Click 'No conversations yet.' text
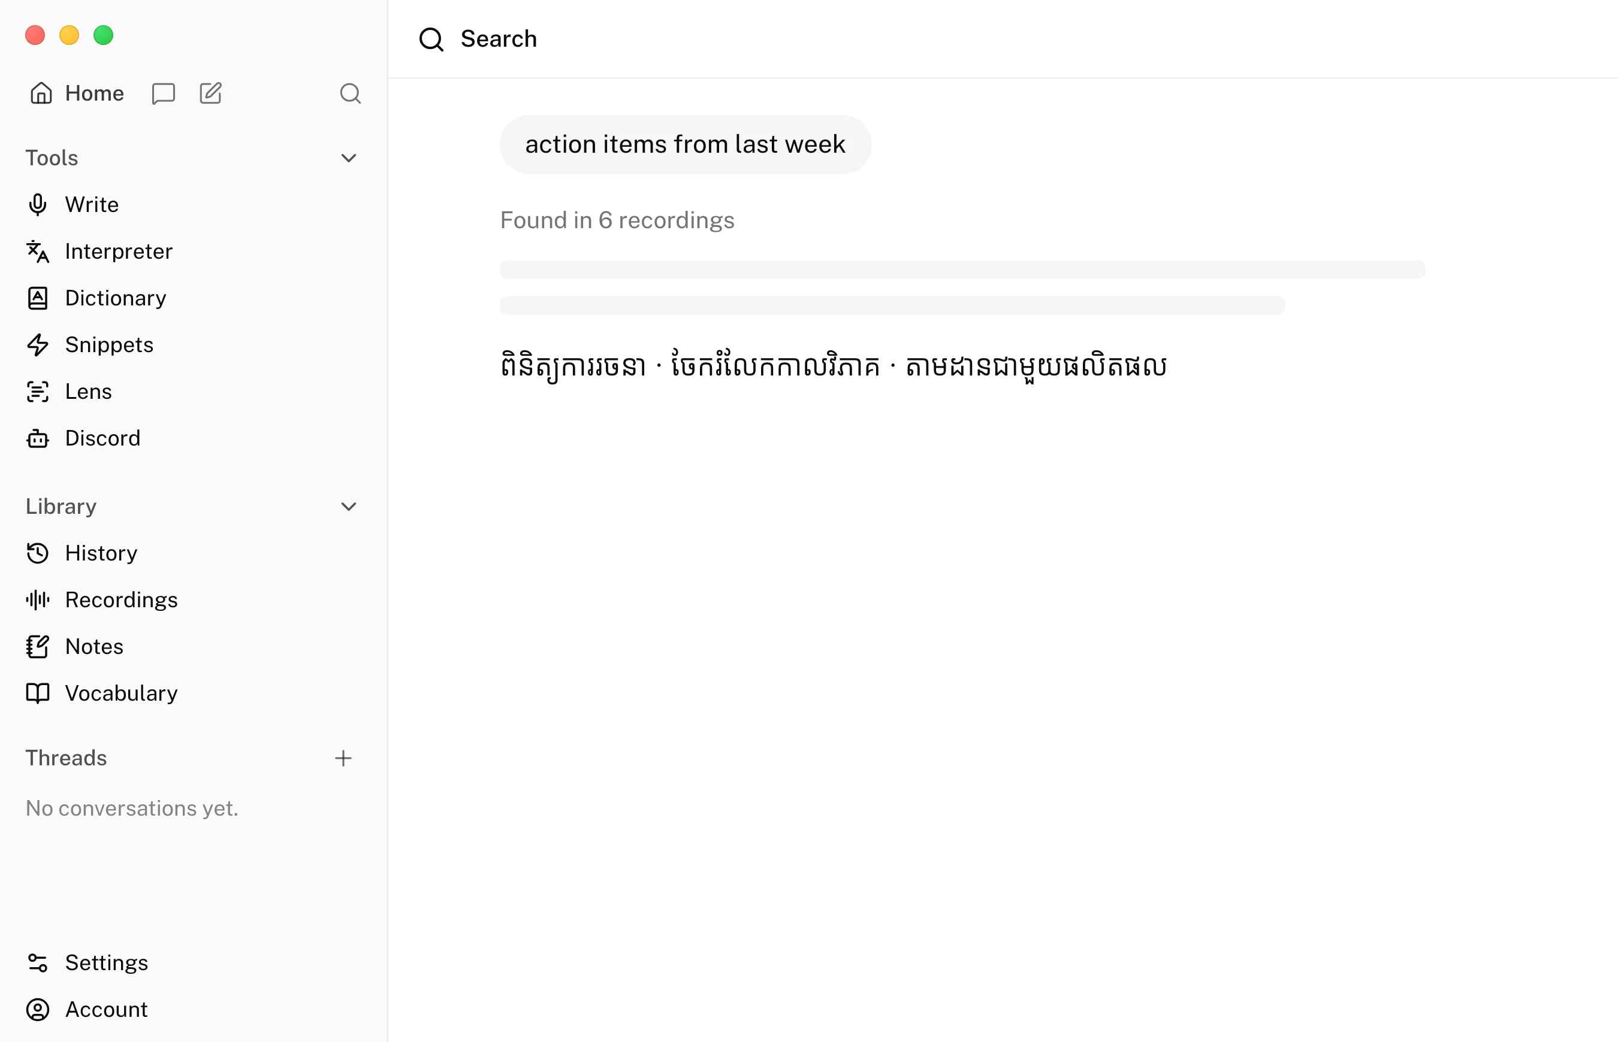 coord(132,808)
